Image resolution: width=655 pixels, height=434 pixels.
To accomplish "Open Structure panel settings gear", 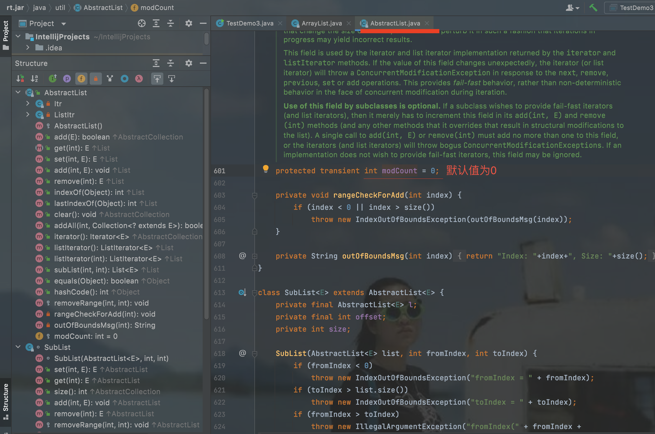I will click(189, 63).
